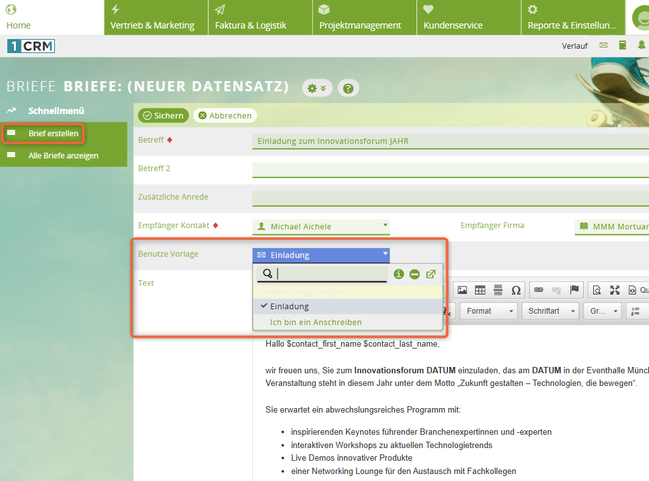The height and width of the screenshot is (481, 649).
Task: Click the insert link icon in the editor
Action: [539, 290]
